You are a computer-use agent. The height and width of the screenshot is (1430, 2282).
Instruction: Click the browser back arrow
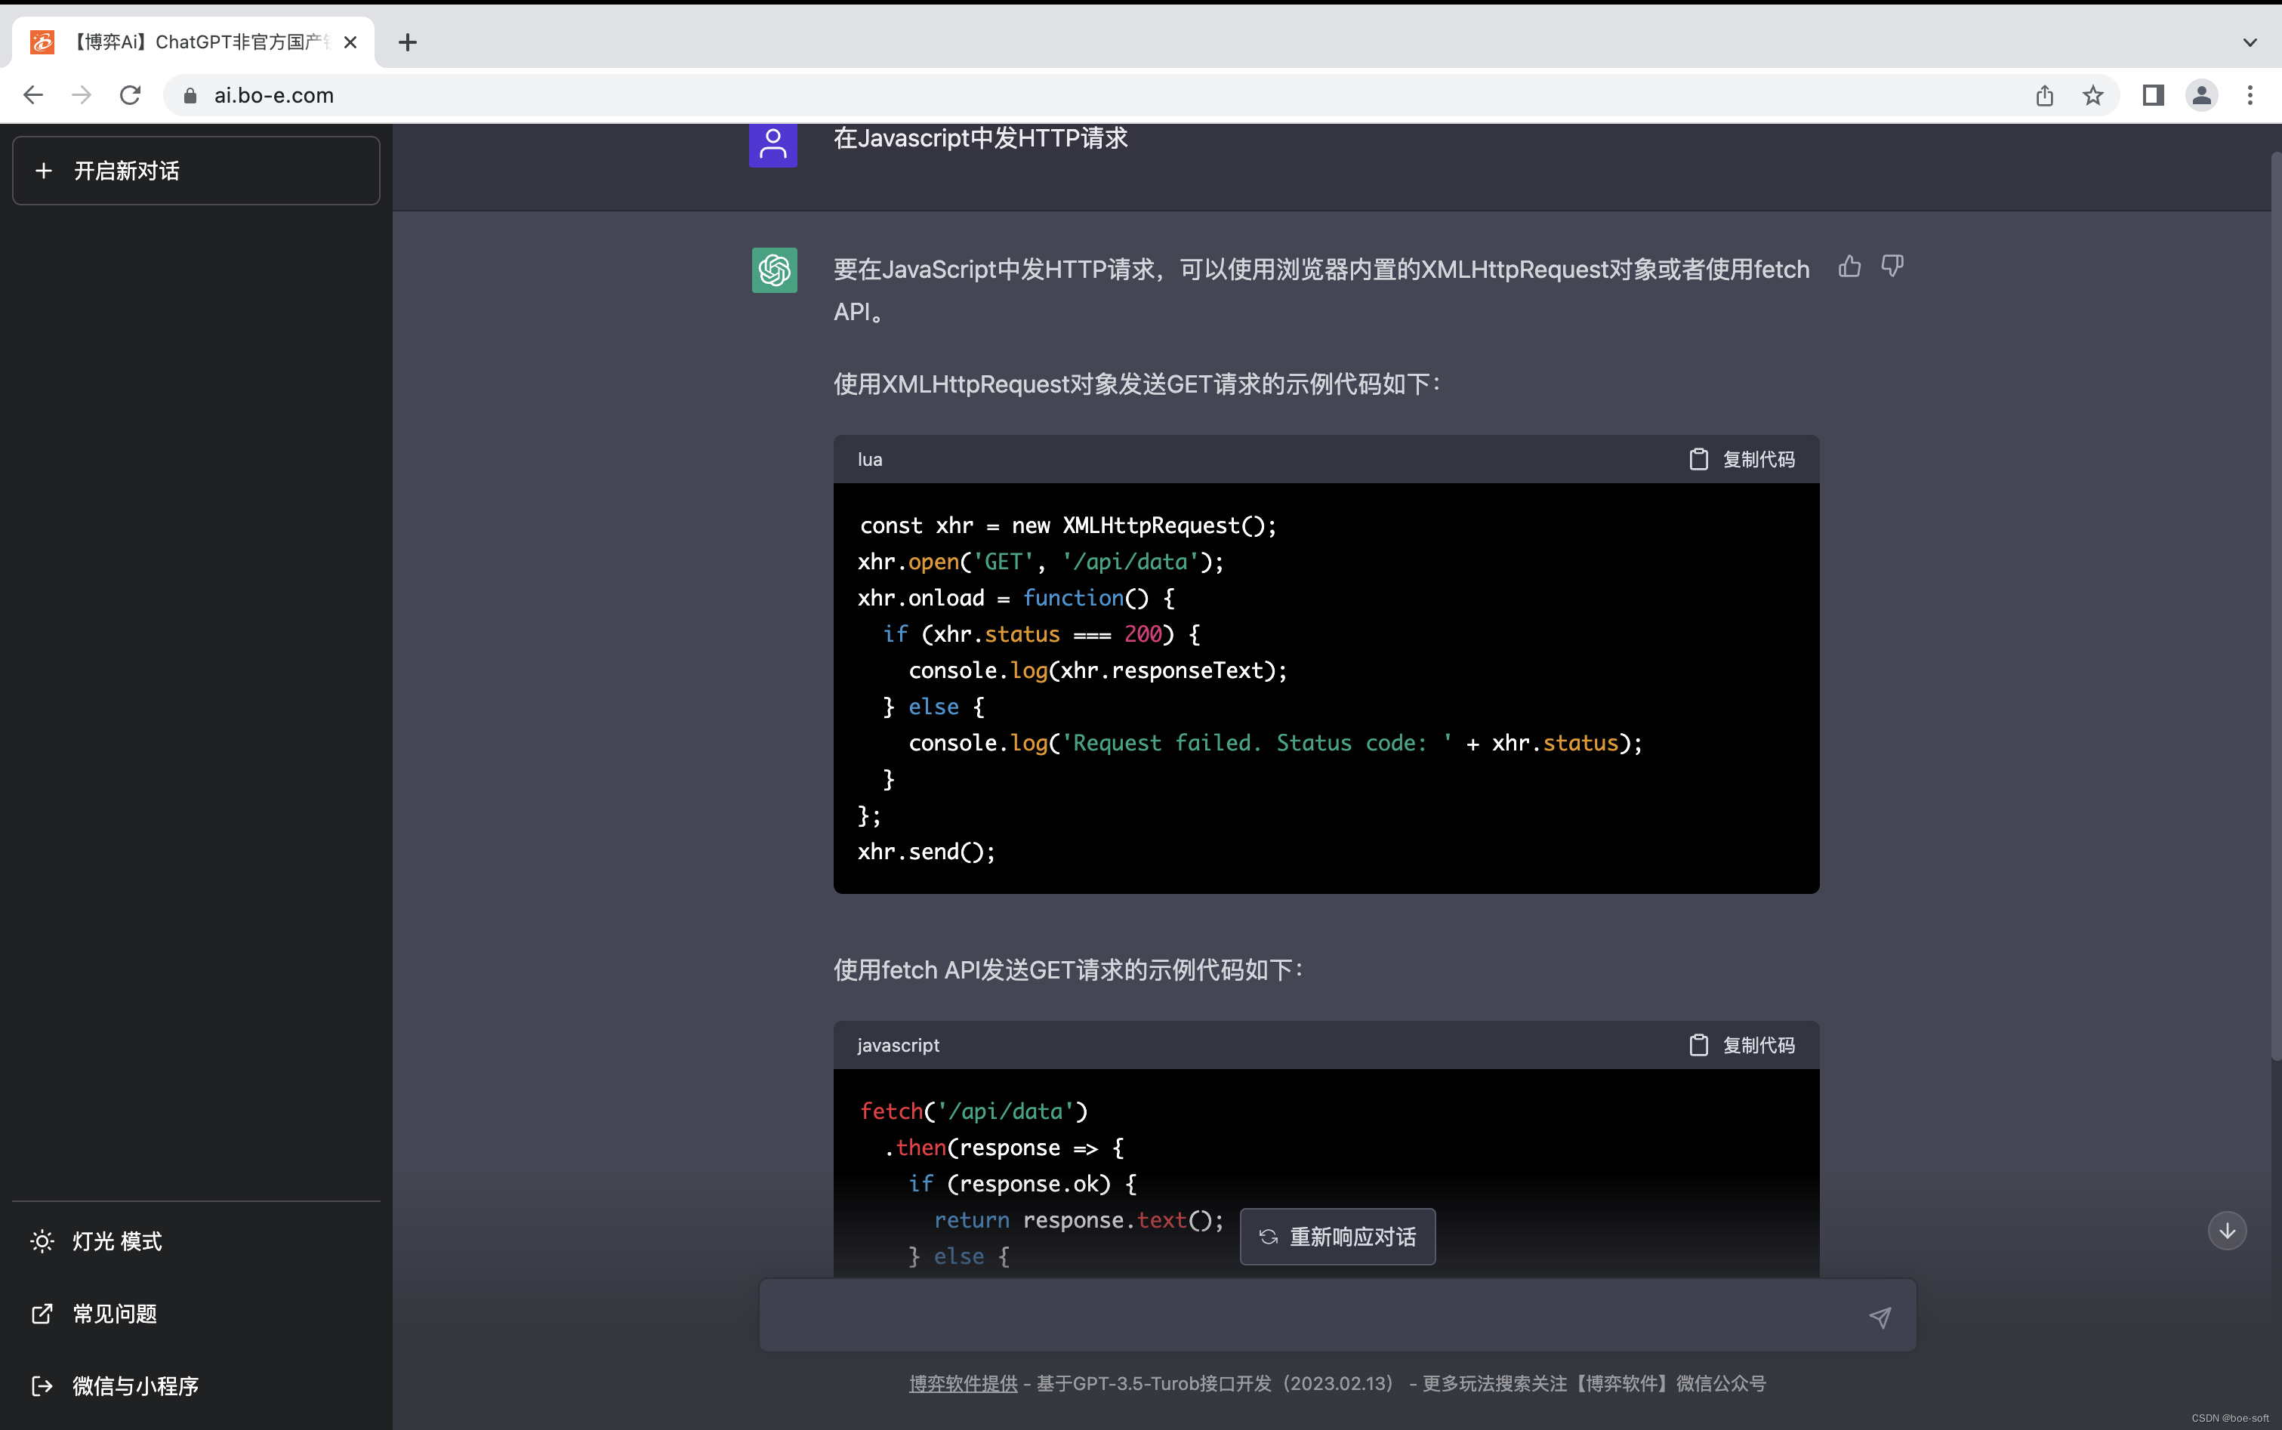[x=33, y=96]
